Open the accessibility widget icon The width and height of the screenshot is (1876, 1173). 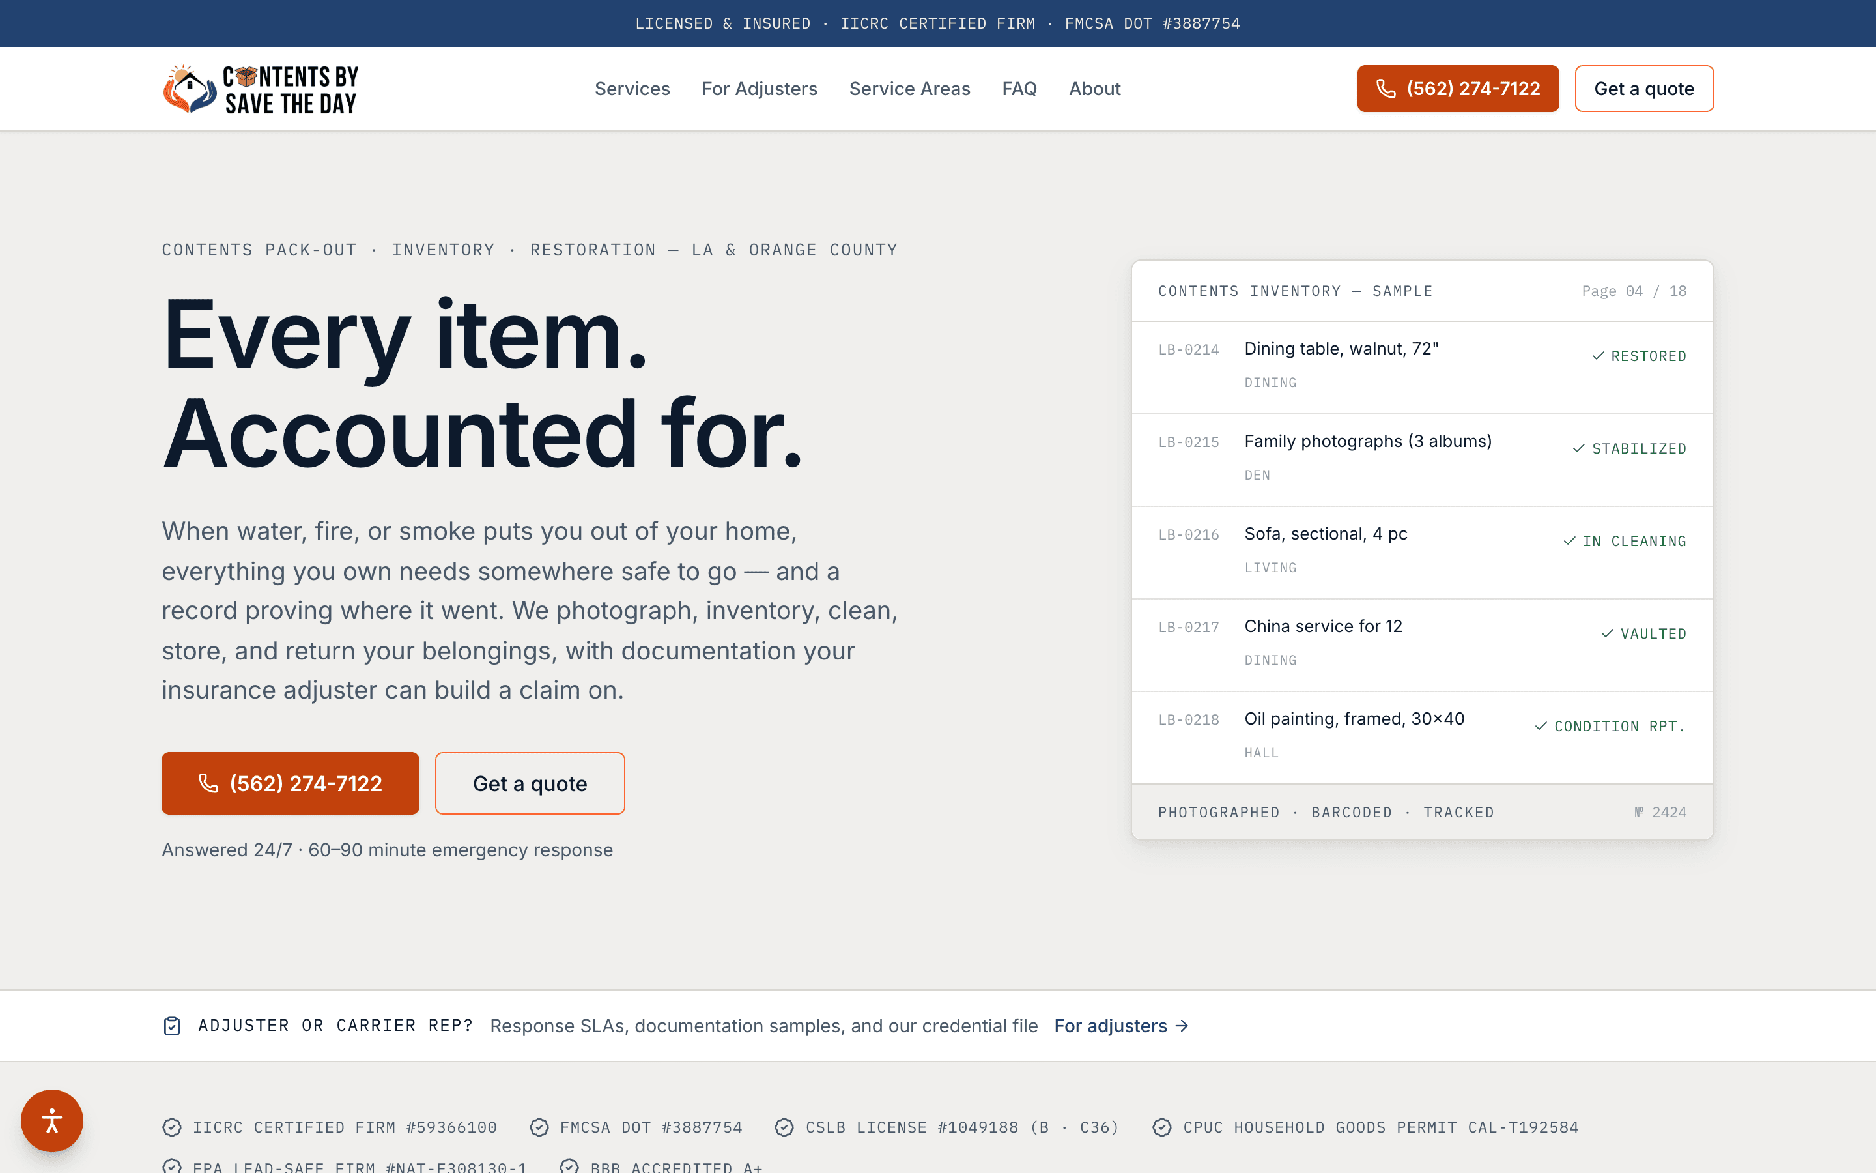coord(52,1120)
